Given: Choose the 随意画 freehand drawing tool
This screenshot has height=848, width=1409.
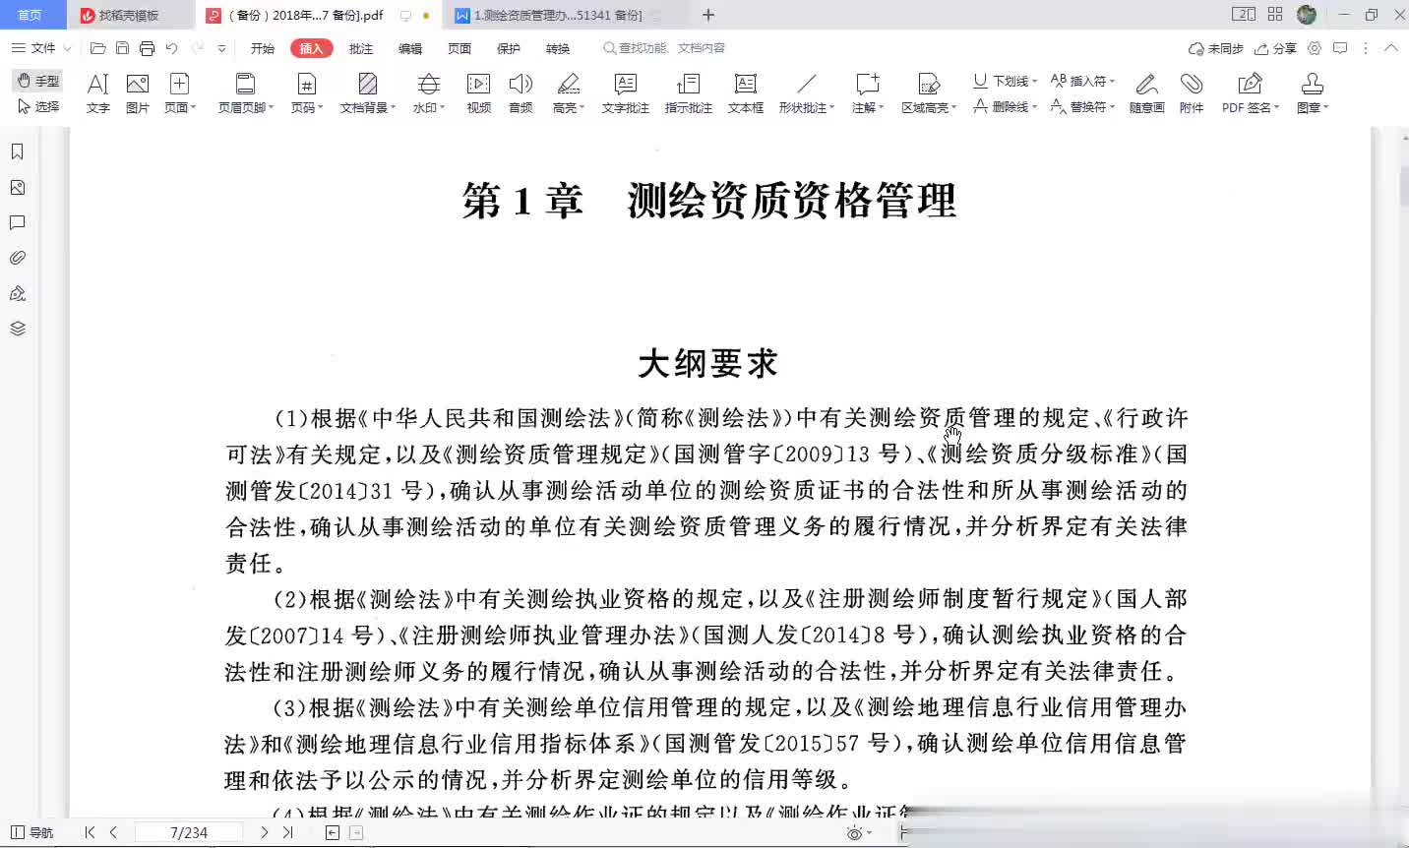Looking at the screenshot, I should tap(1146, 93).
